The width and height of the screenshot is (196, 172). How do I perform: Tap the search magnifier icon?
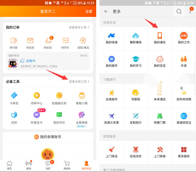point(179,11)
